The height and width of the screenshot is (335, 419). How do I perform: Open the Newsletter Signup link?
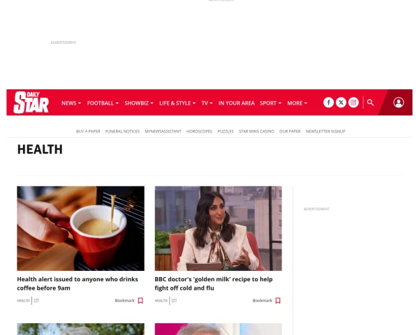click(325, 131)
